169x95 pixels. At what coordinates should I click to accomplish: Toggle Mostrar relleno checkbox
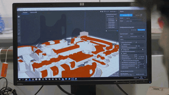pyautogui.click(x=107, y=27)
